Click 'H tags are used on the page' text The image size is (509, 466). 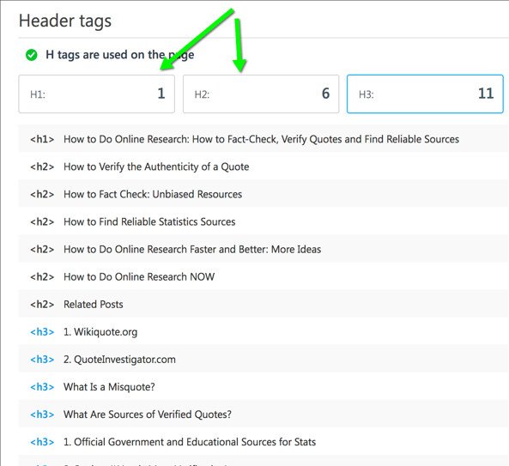click(x=120, y=55)
